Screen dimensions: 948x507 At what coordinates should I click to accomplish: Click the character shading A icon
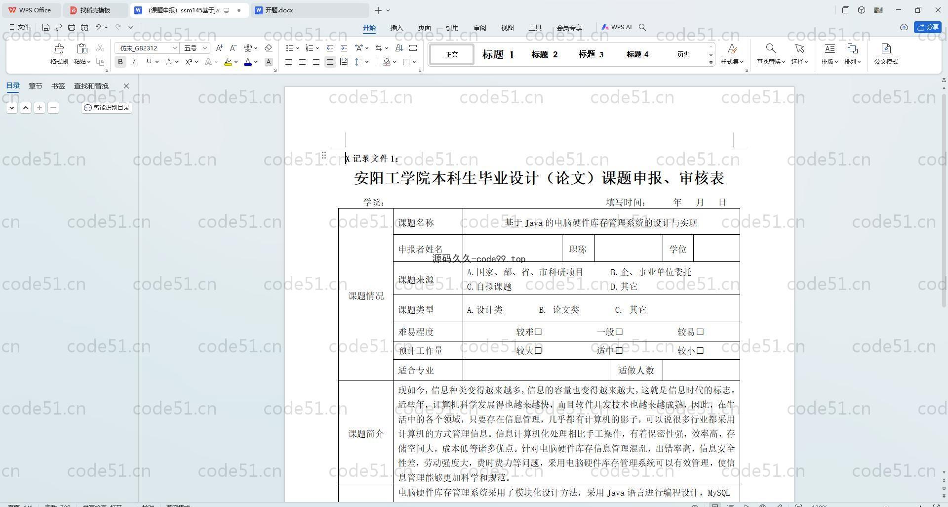pos(269,62)
